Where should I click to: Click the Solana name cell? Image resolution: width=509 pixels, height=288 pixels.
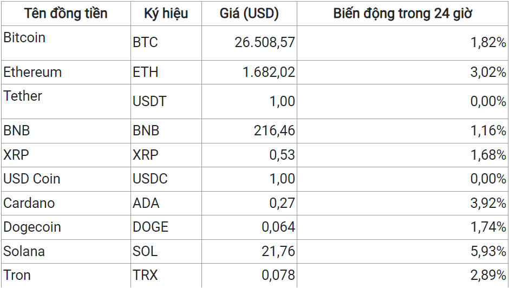[66, 252]
